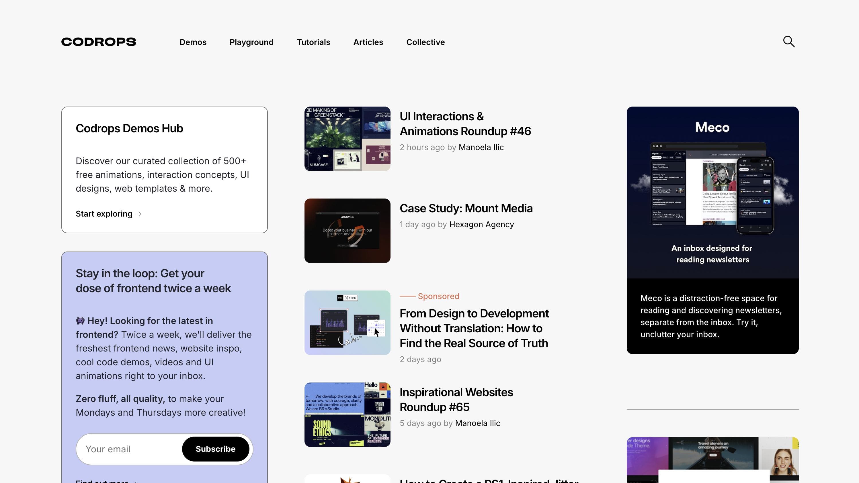Image resolution: width=859 pixels, height=483 pixels.
Task: Open UI Interactions & Animations Roundup #46 article
Action: pyautogui.click(x=465, y=123)
